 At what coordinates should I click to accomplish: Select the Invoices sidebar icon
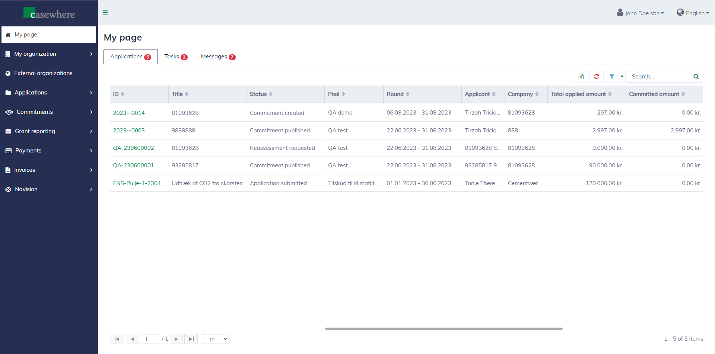pos(8,170)
